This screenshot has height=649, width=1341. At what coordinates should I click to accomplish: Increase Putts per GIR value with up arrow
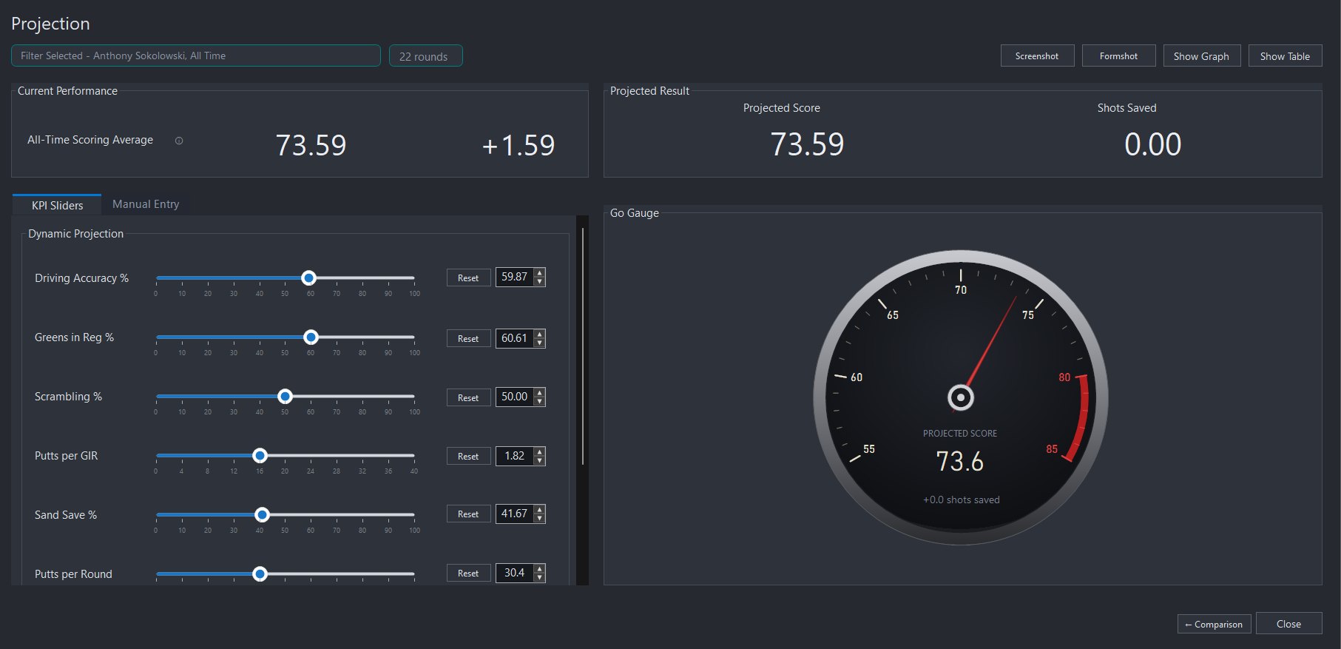(x=540, y=452)
